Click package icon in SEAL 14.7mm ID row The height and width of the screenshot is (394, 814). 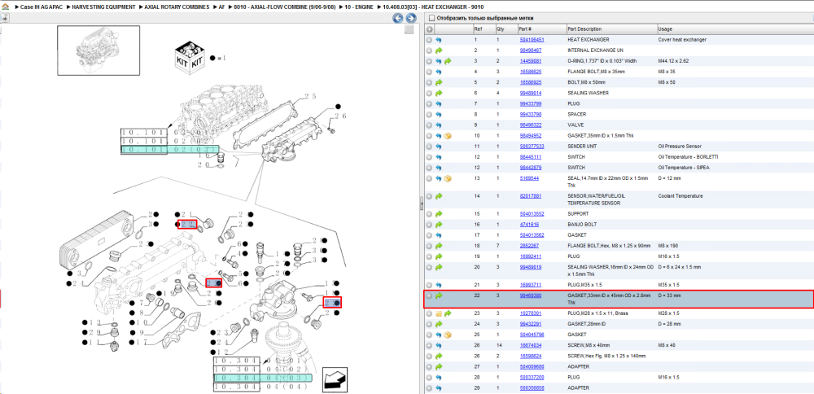448,178
